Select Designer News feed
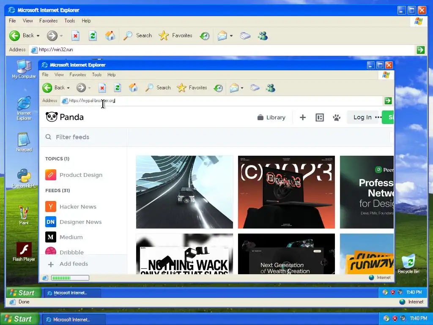The width and height of the screenshot is (433, 325). 74,222
